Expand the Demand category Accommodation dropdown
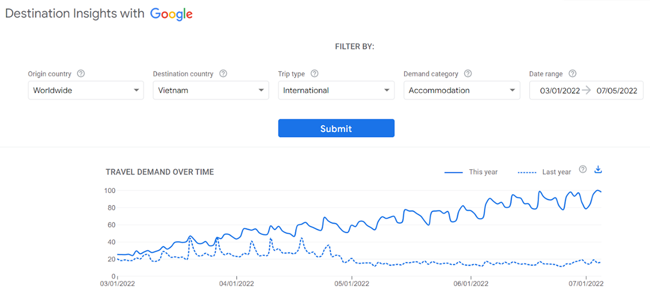This screenshot has width=650, height=307. click(x=462, y=91)
